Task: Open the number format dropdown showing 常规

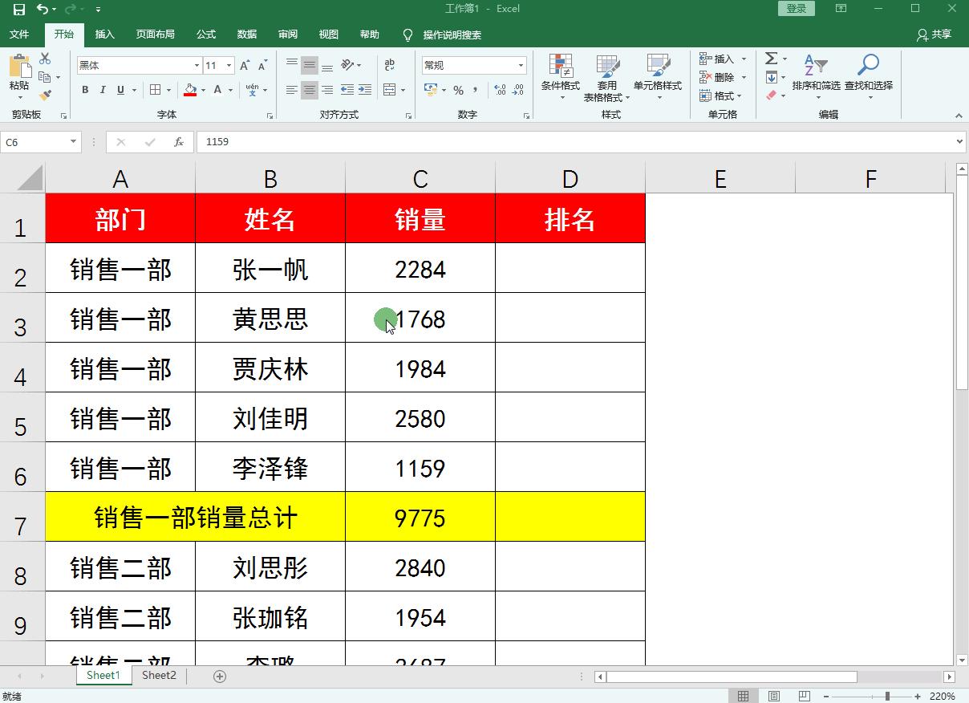Action: (x=521, y=64)
